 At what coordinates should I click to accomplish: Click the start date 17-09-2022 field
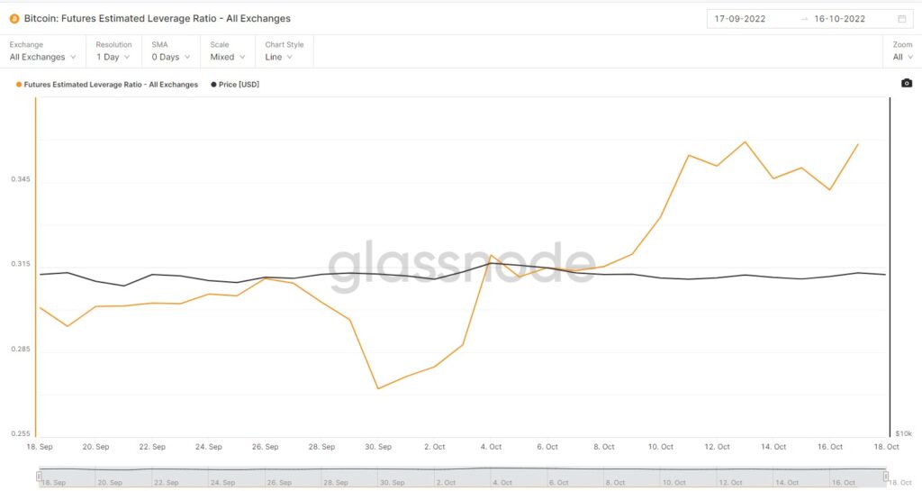tap(740, 19)
